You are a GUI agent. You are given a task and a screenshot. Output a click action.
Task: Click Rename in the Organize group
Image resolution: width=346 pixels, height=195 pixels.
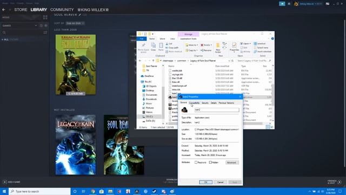coord(206,50)
